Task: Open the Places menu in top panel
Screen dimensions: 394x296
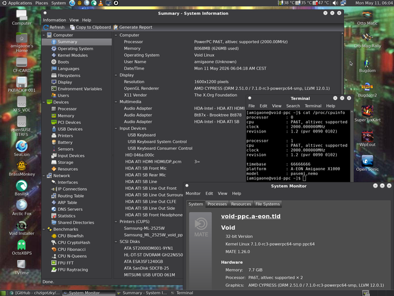Action: click(x=41, y=3)
